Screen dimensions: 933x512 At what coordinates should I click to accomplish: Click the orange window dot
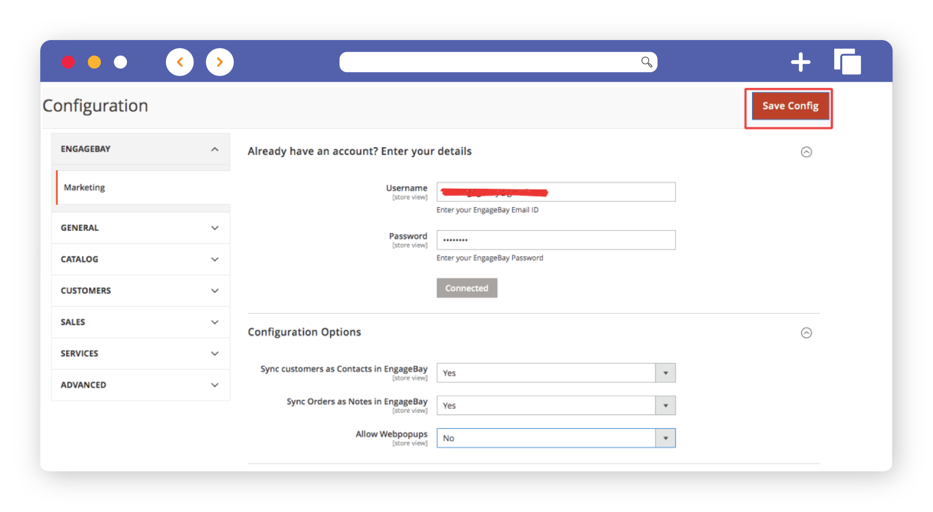pyautogui.click(x=94, y=62)
